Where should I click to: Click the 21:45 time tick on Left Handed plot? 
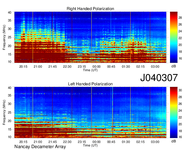pyautogui.click(x=53, y=142)
